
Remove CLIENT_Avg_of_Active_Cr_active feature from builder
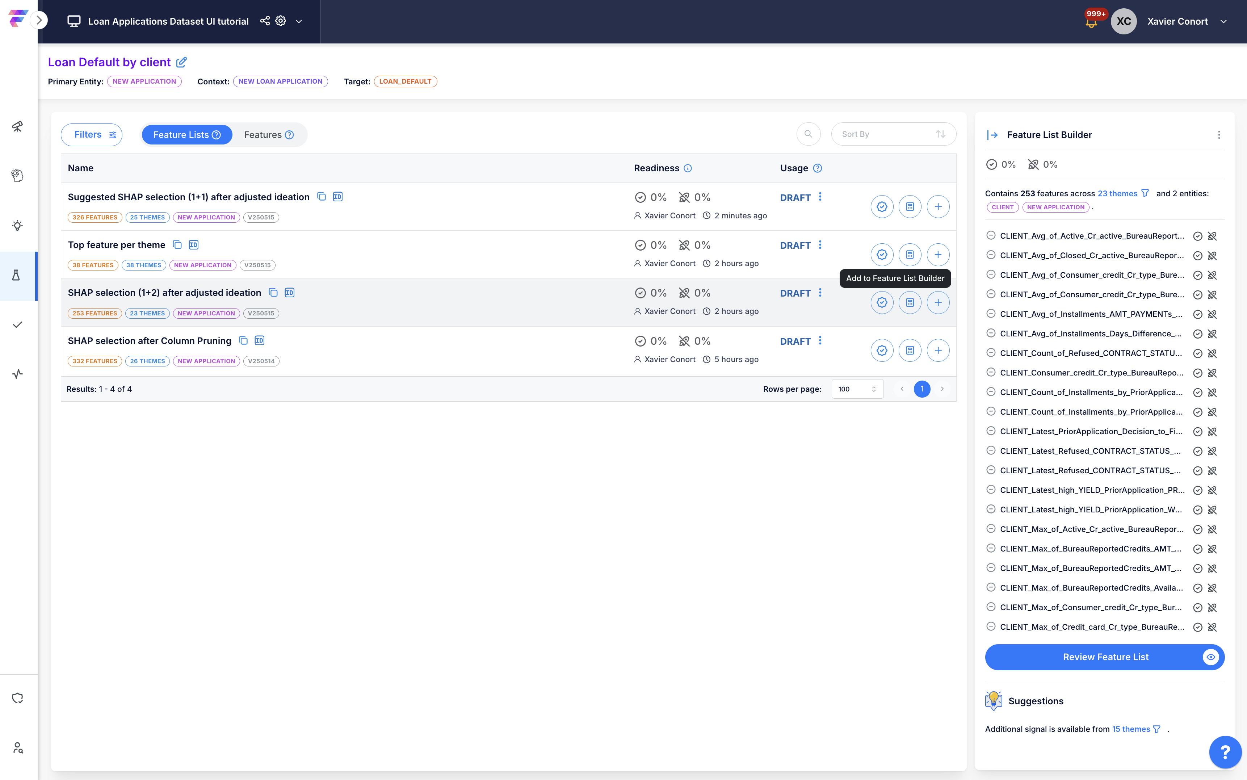click(x=991, y=236)
